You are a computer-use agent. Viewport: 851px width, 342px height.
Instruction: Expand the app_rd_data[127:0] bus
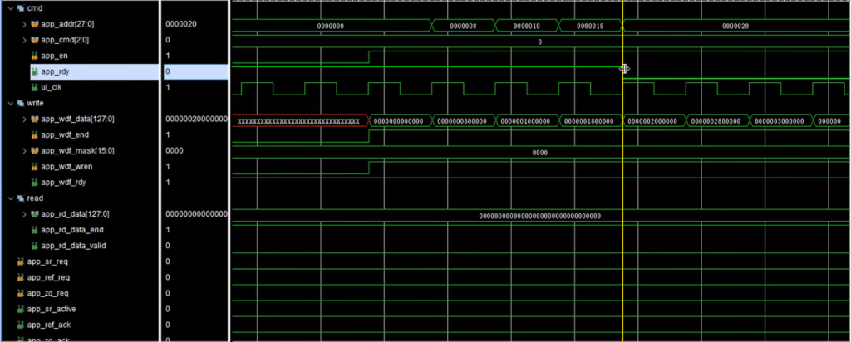[24, 214]
